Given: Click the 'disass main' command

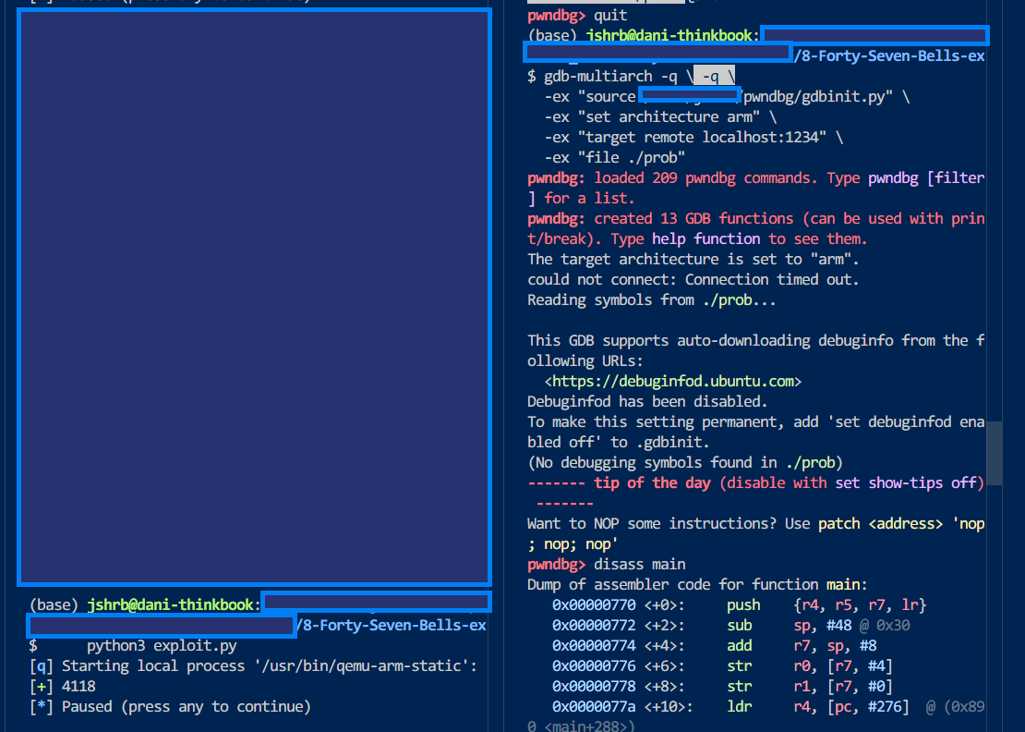Looking at the screenshot, I should tap(639, 564).
